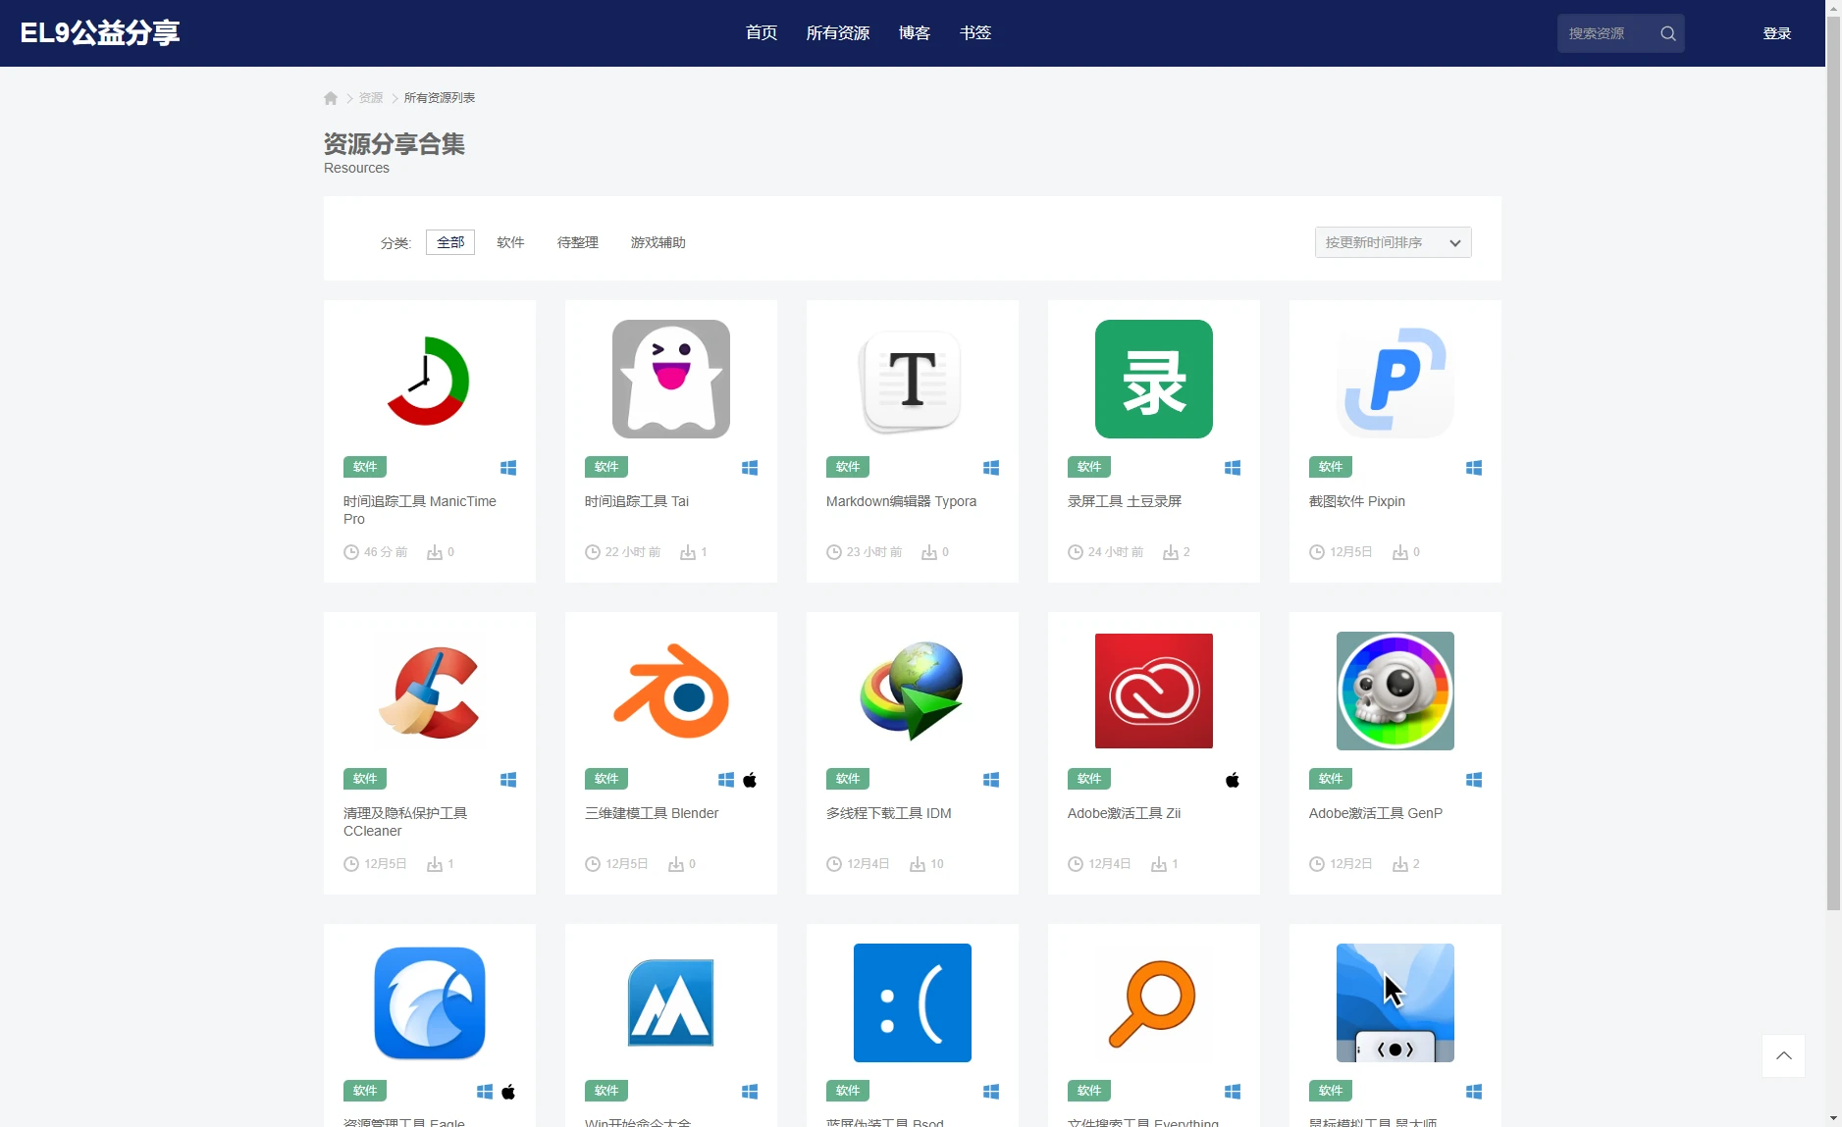Open the 截图软件 Pixpin title link
Viewport: 1842px width, 1127px height.
coord(1356,501)
